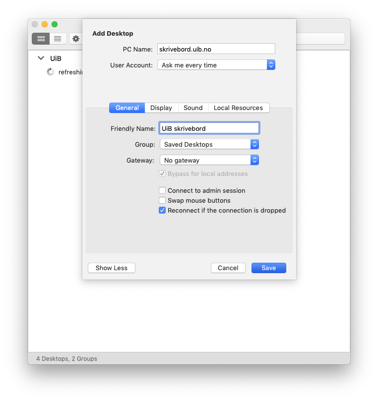Click the green zoom window button
The image size is (378, 401).
pos(55,24)
